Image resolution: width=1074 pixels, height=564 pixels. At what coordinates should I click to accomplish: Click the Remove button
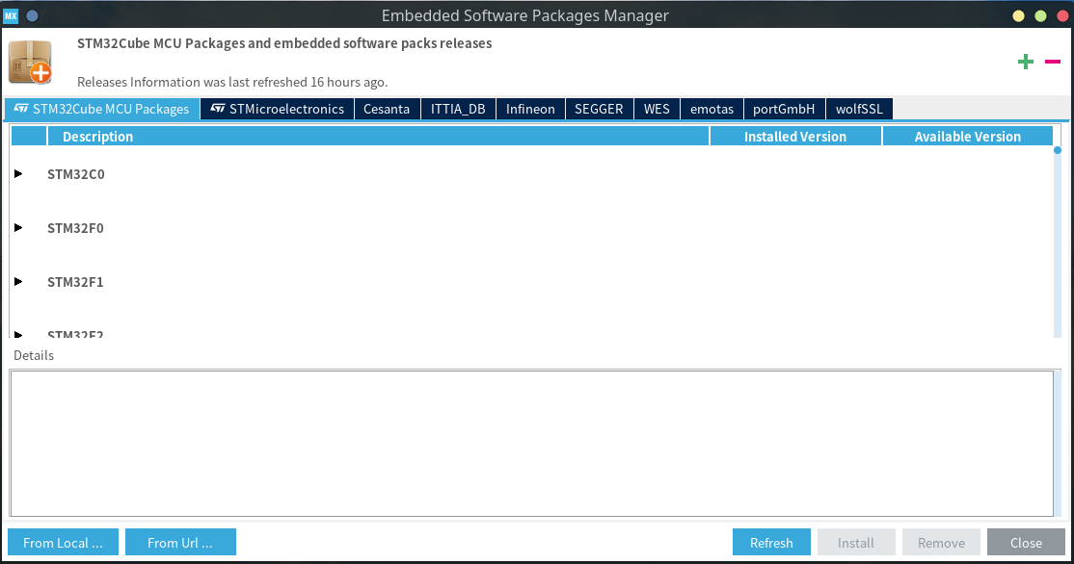tap(941, 542)
